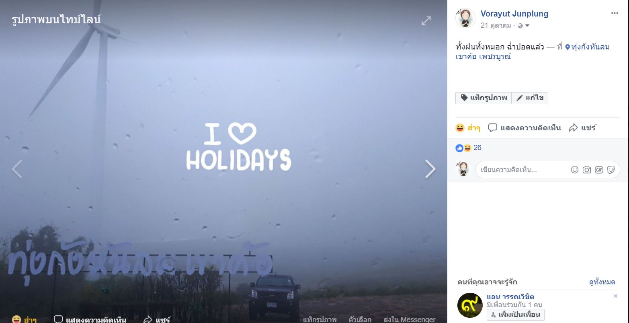629x323 pixels.
Task: Go to the next photo arrow
Action: point(430,169)
